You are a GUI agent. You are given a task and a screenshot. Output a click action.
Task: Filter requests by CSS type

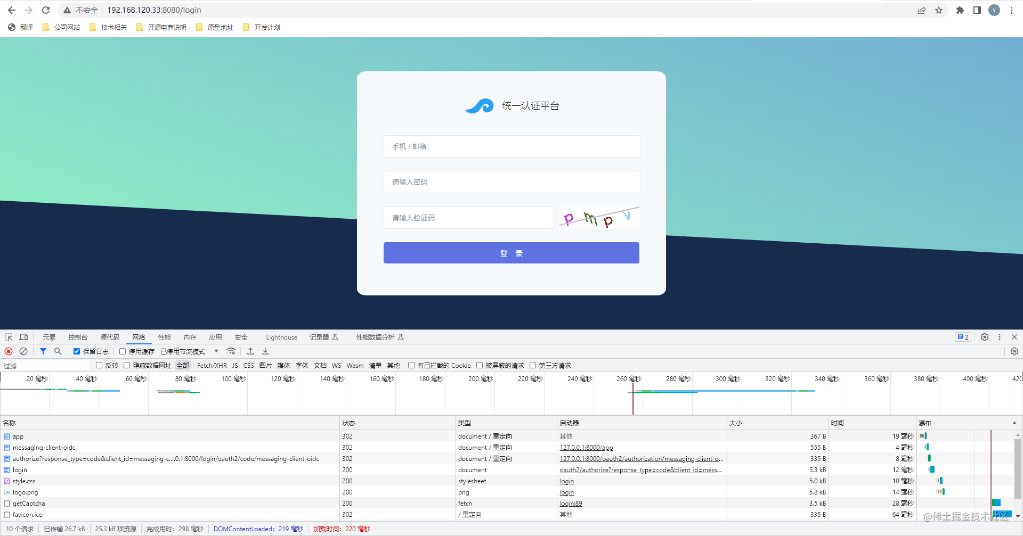coord(248,365)
